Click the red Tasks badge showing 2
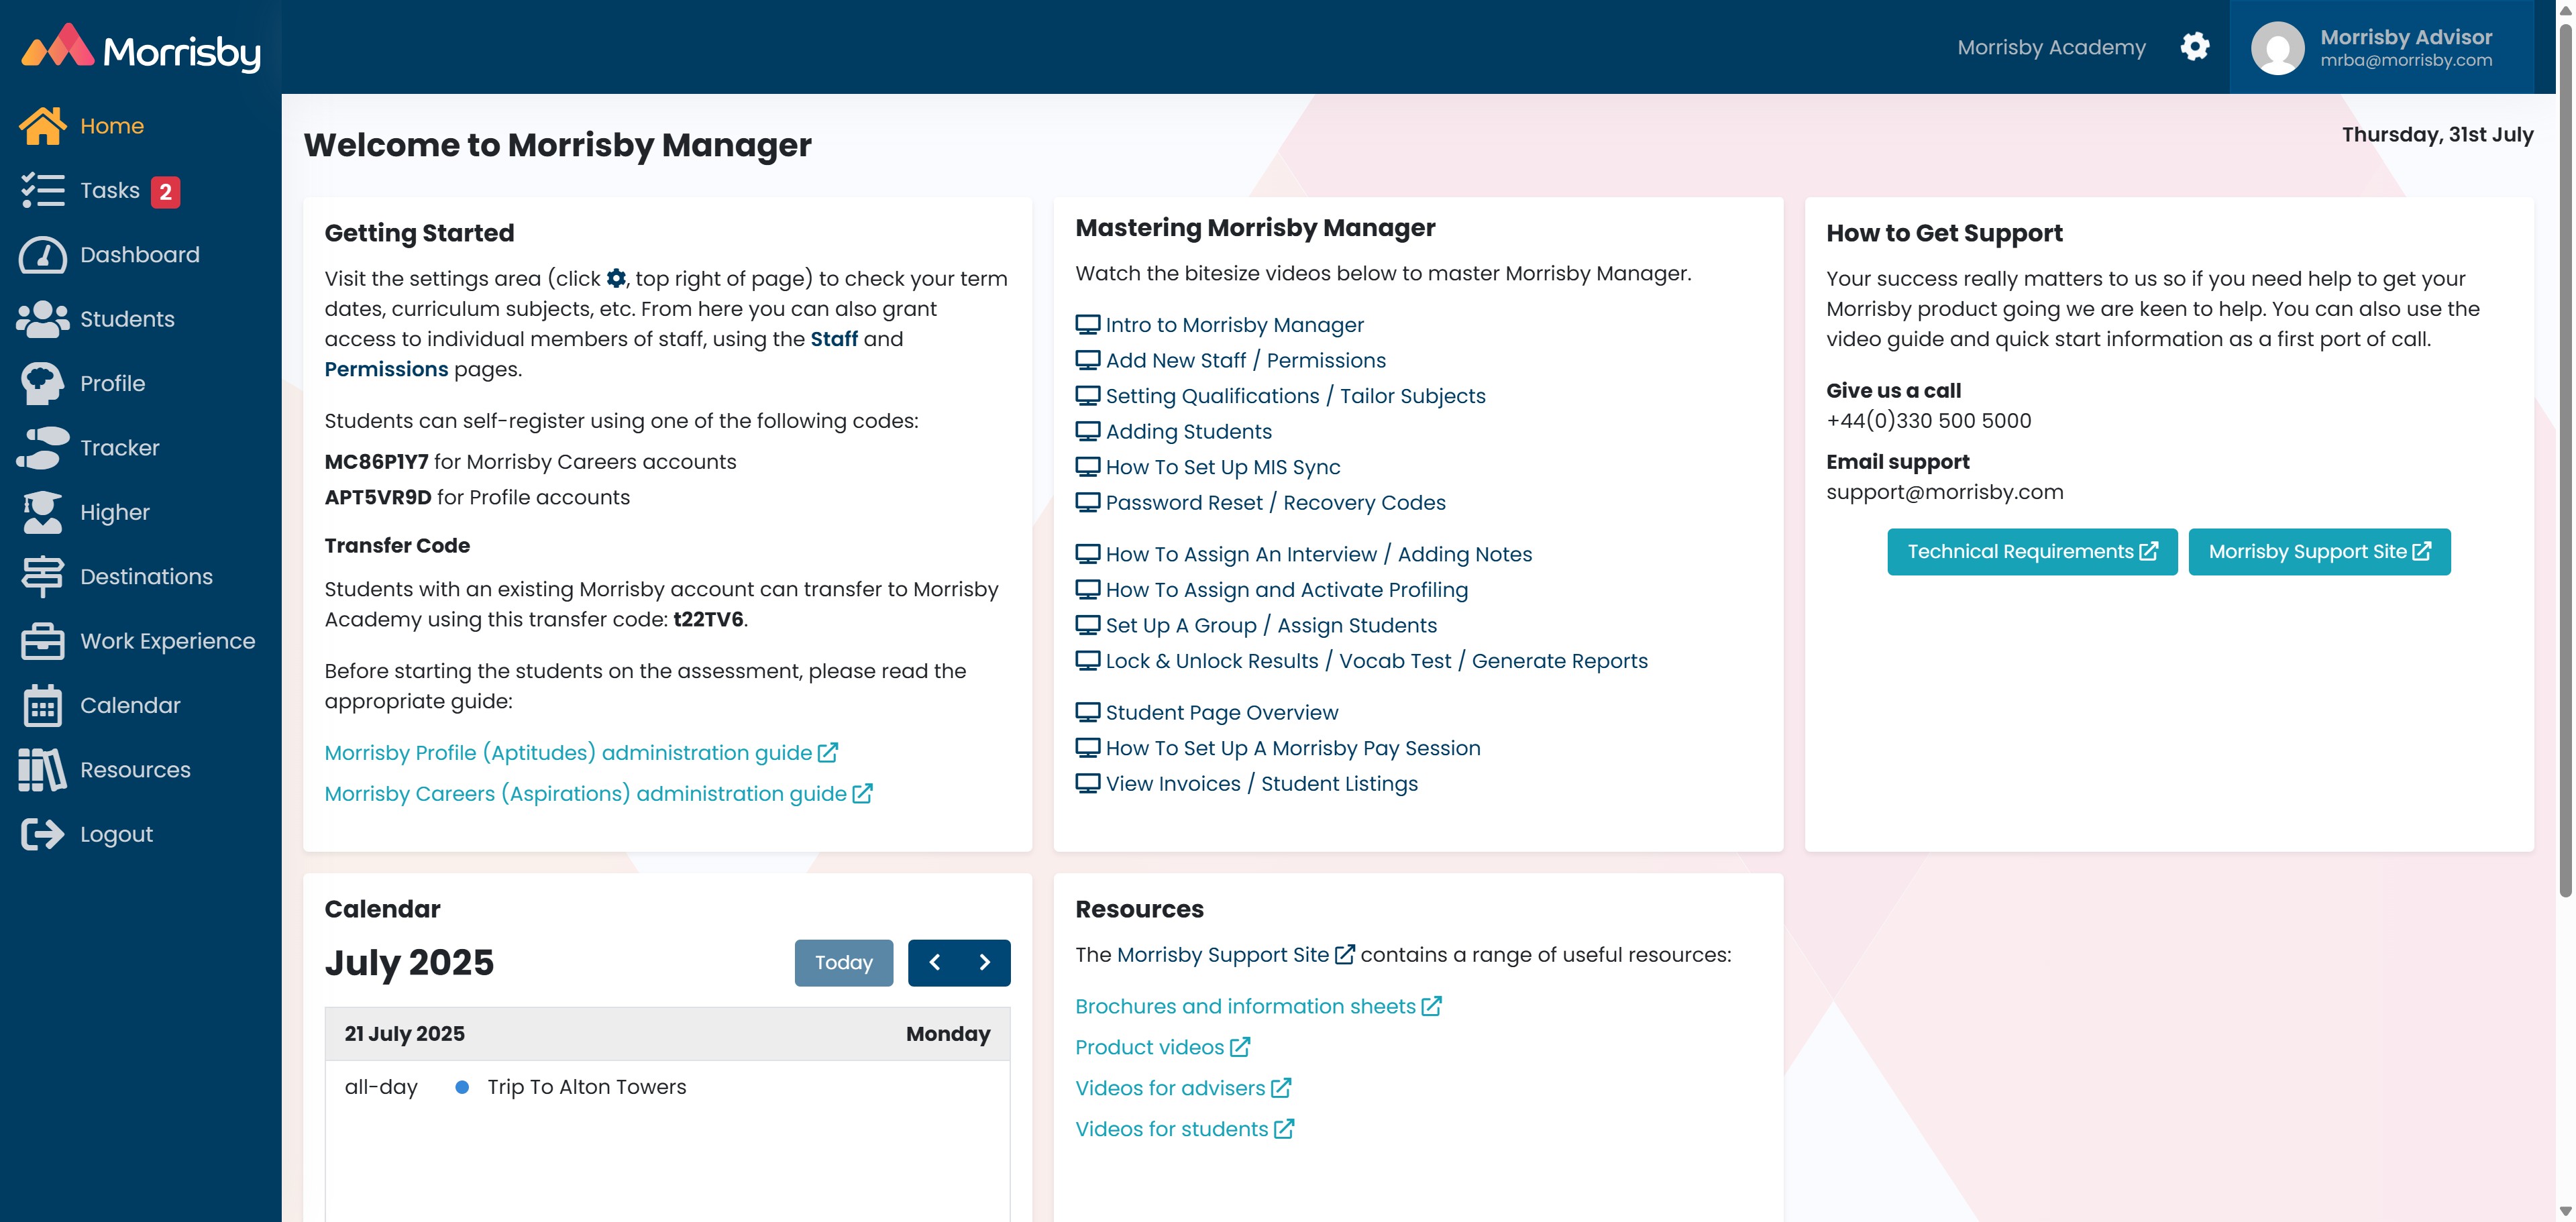 165,191
